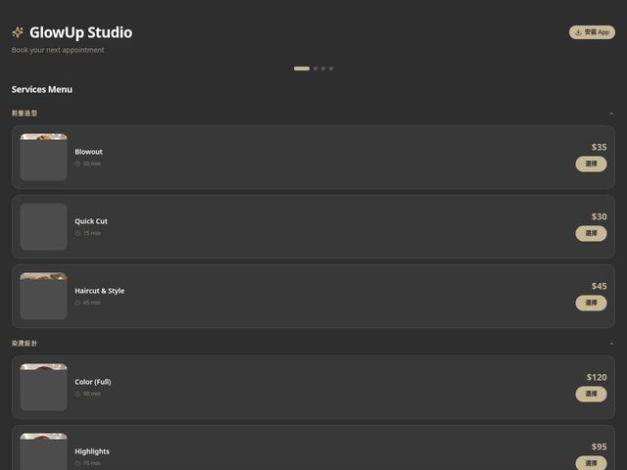
Task: Click the Book your next appointment subtitle
Action: pos(58,50)
